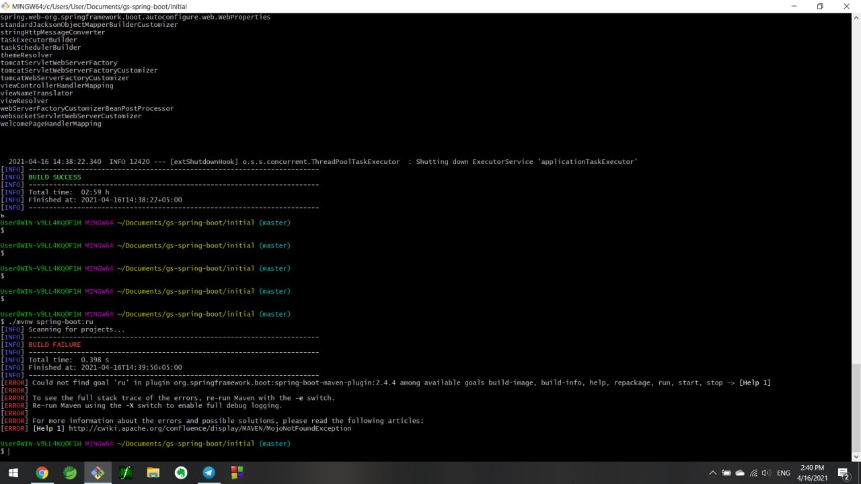Image resolution: width=861 pixels, height=484 pixels.
Task: Open the green Spring leaf app in taskbar
Action: [70, 473]
